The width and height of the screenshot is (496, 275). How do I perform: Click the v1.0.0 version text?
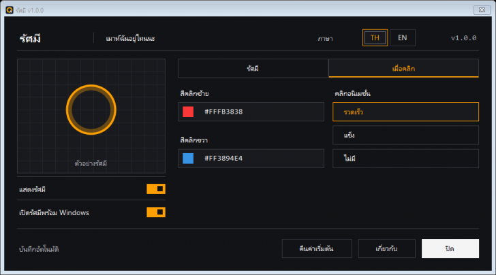click(464, 38)
